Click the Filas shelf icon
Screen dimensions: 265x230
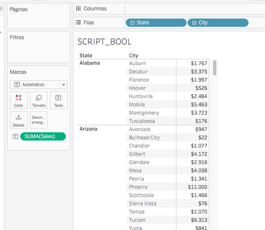[x=78, y=23]
